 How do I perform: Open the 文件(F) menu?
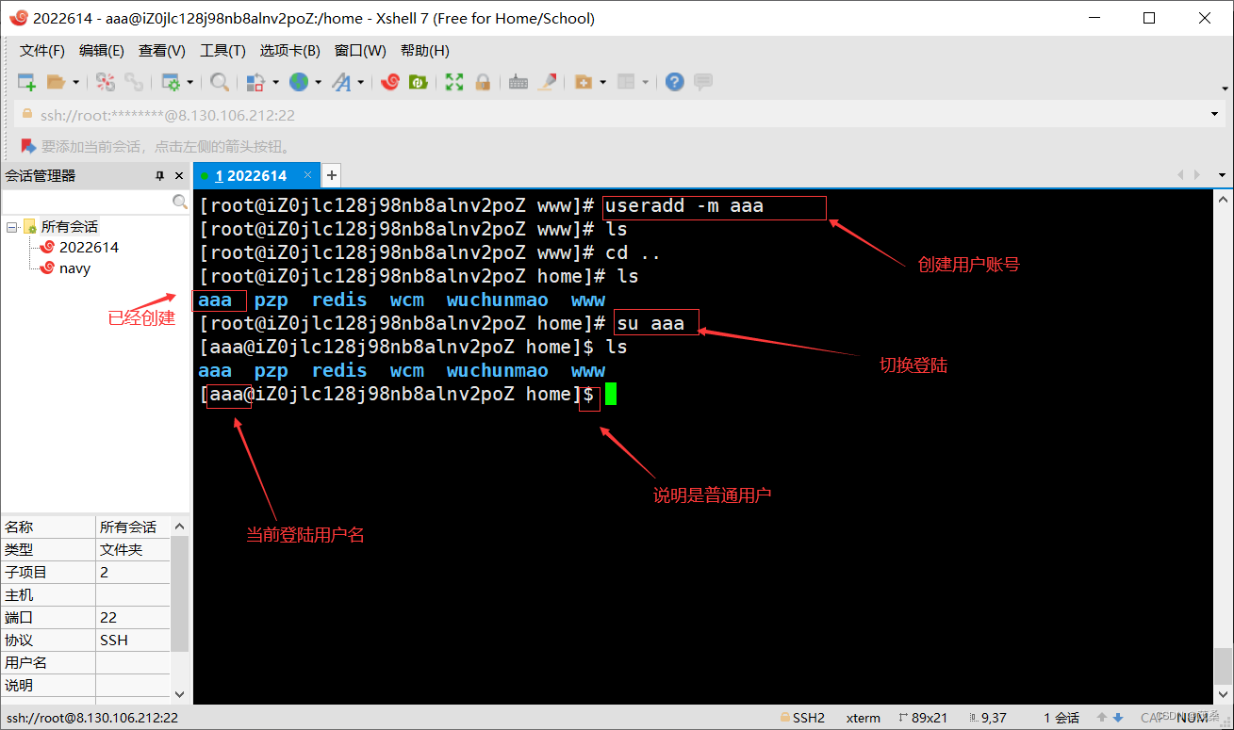42,51
